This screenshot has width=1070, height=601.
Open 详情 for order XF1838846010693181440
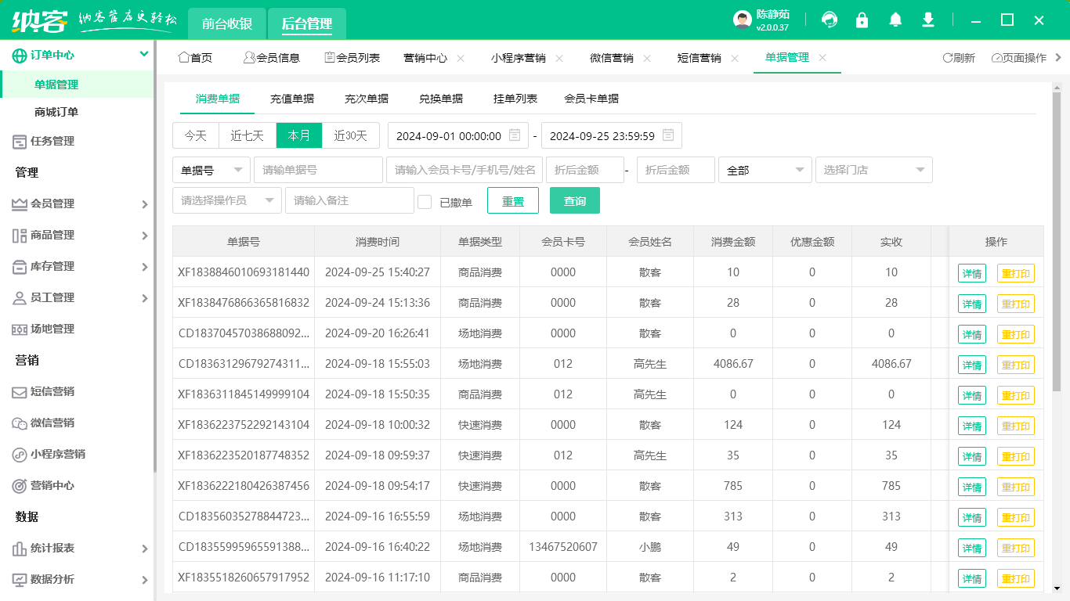[x=971, y=272]
